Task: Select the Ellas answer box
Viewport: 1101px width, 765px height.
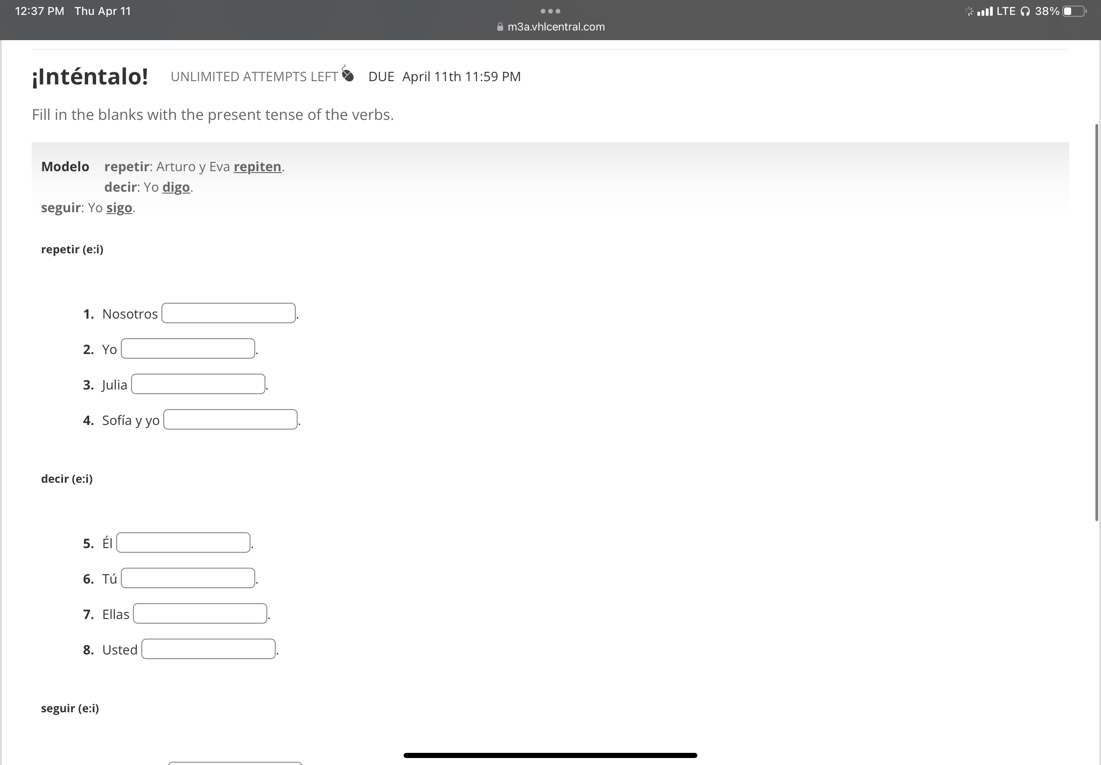Action: [200, 613]
